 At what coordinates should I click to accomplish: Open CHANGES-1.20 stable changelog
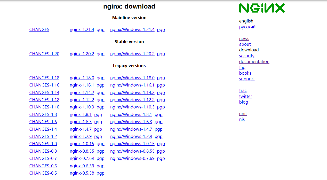coord(44,54)
